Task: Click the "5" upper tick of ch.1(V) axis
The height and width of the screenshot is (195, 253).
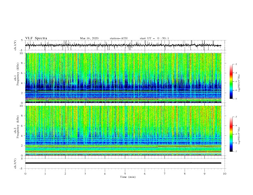Action: (22, 40)
